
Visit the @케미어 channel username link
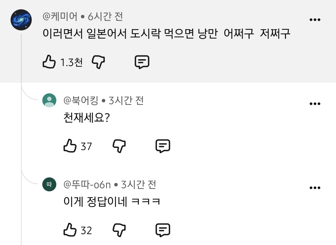(x=60, y=16)
